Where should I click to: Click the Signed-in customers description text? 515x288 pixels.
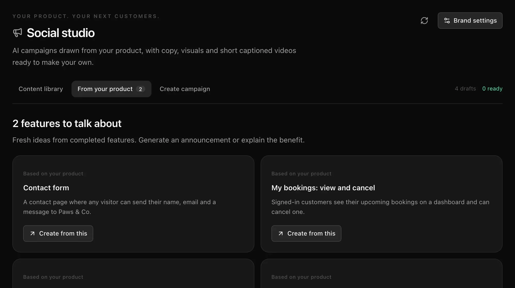[380, 207]
